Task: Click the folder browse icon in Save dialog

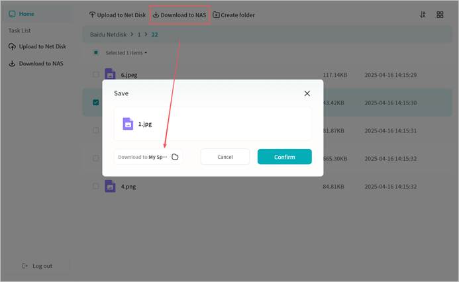Action: point(175,157)
